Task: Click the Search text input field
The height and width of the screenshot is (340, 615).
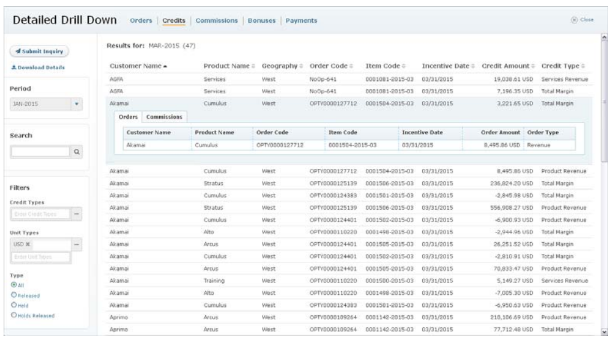Action: click(x=40, y=152)
